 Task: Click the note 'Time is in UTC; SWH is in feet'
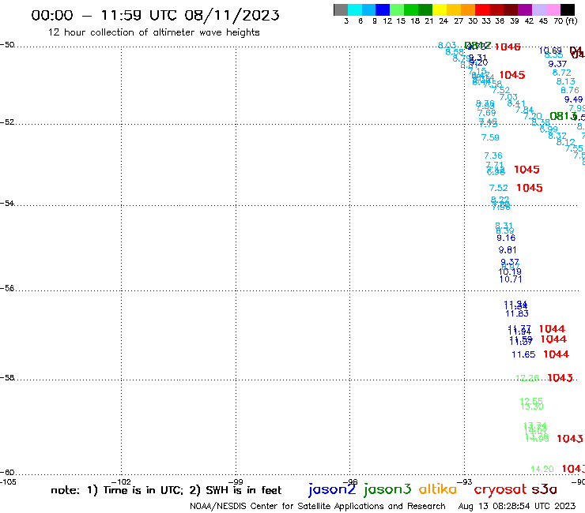click(166, 490)
